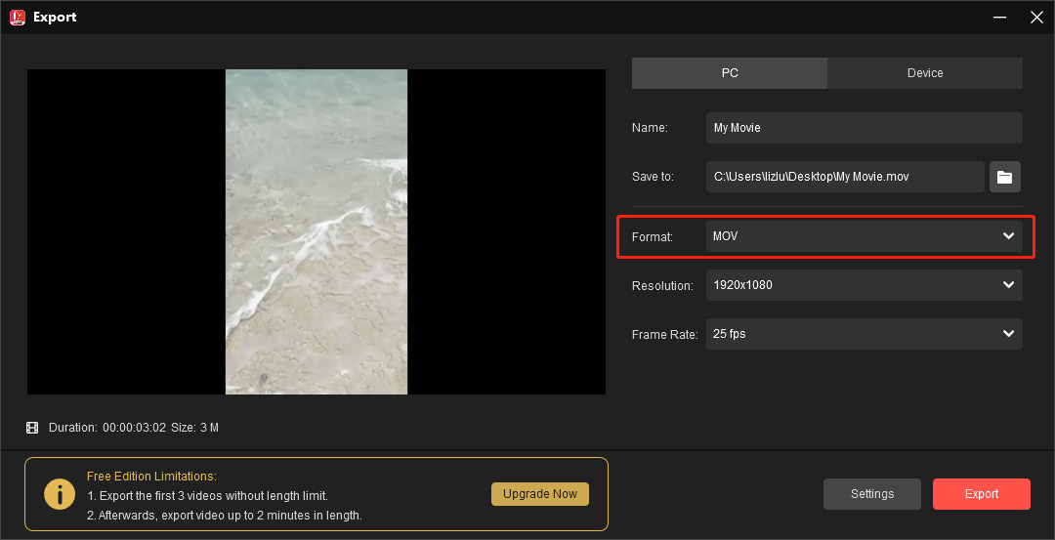Viewport: 1055px width, 540px height.
Task: Click the info icon in Free Edition Limitations
Action: click(x=60, y=494)
